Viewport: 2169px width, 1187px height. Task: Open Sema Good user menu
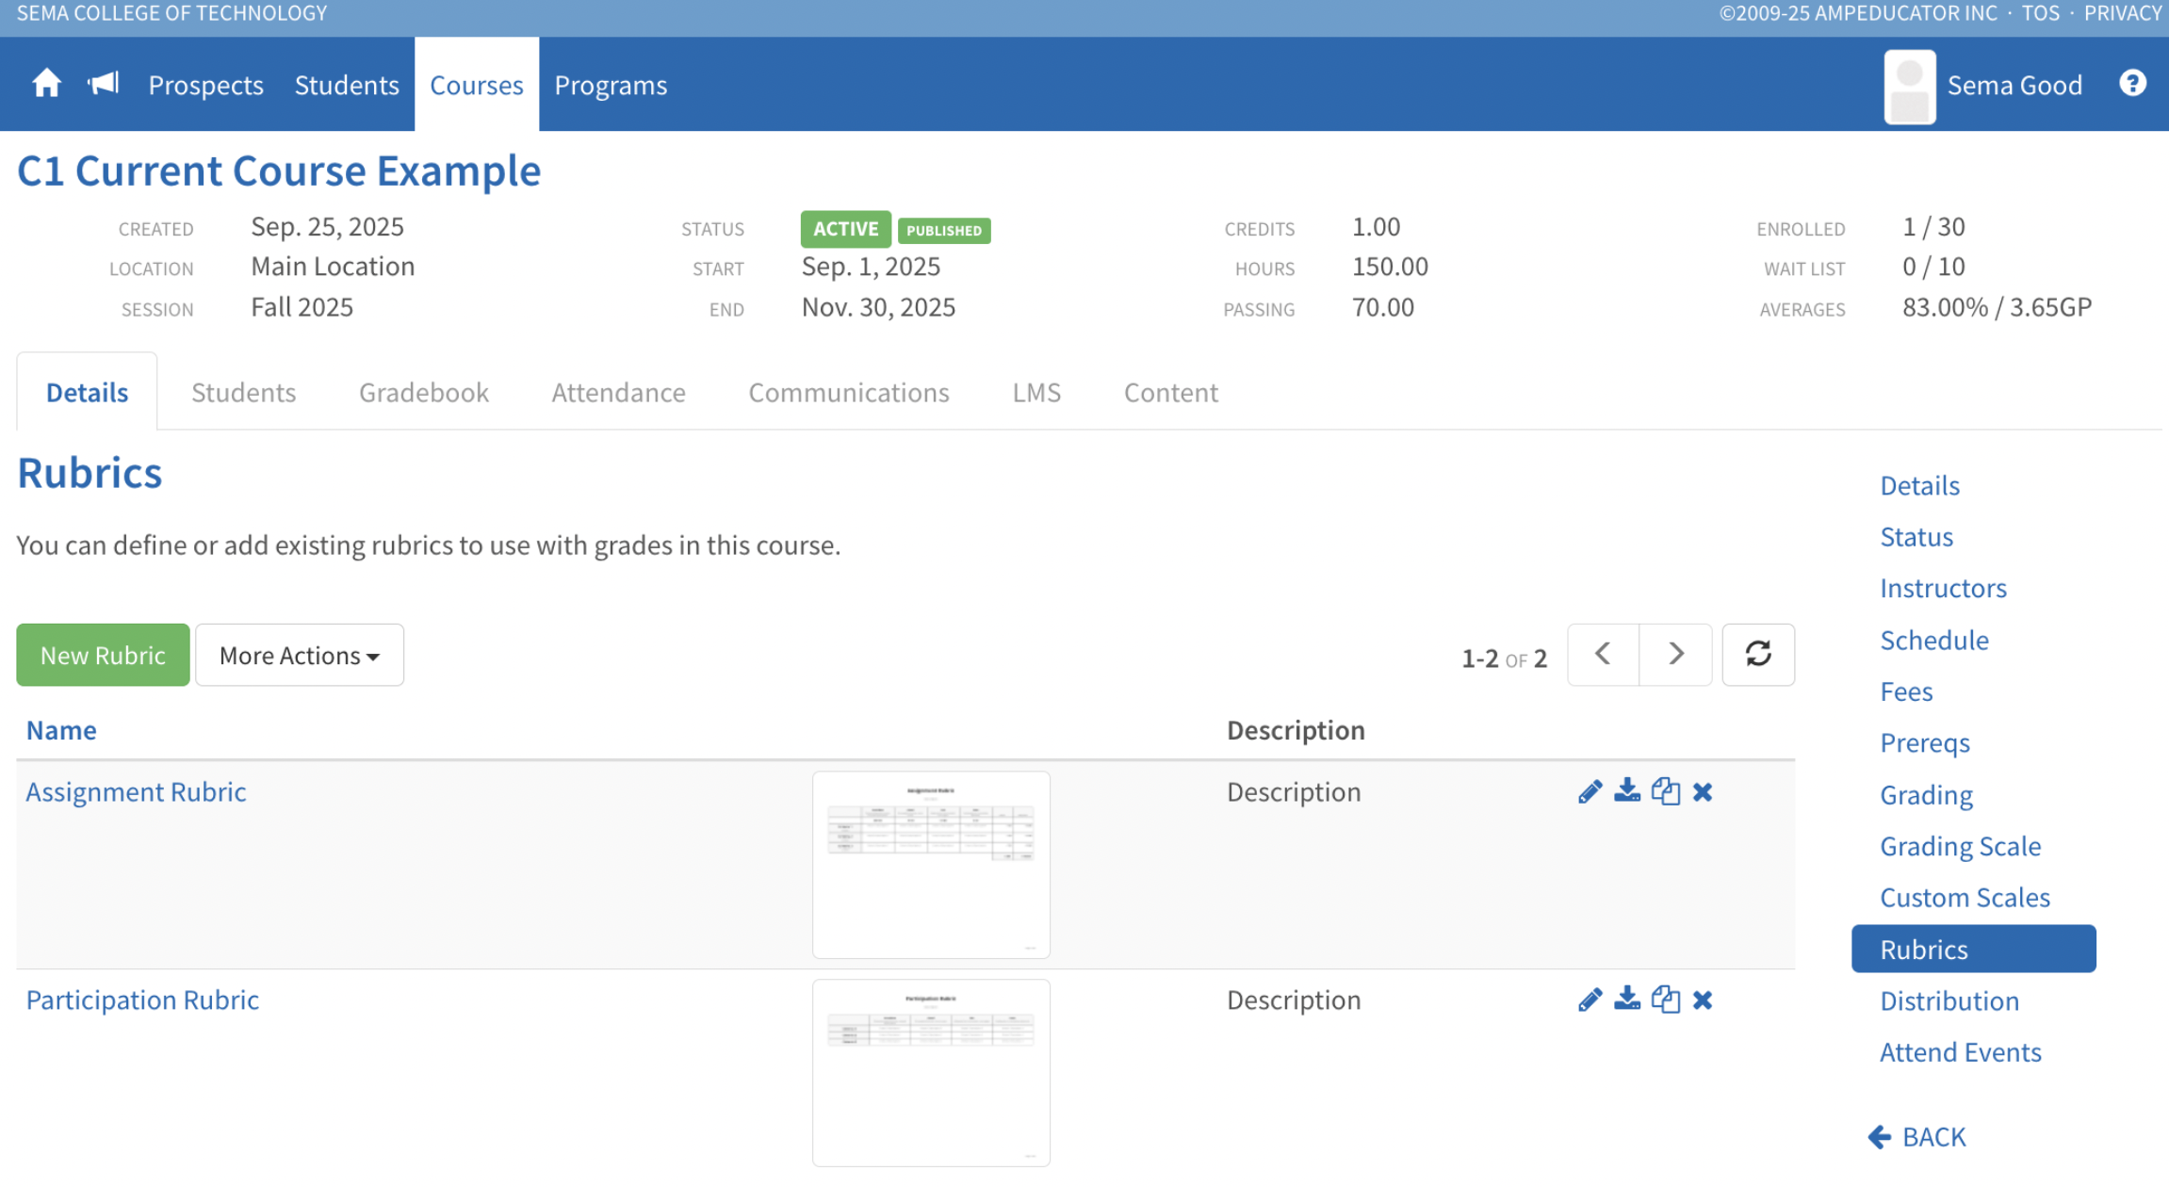click(2014, 86)
